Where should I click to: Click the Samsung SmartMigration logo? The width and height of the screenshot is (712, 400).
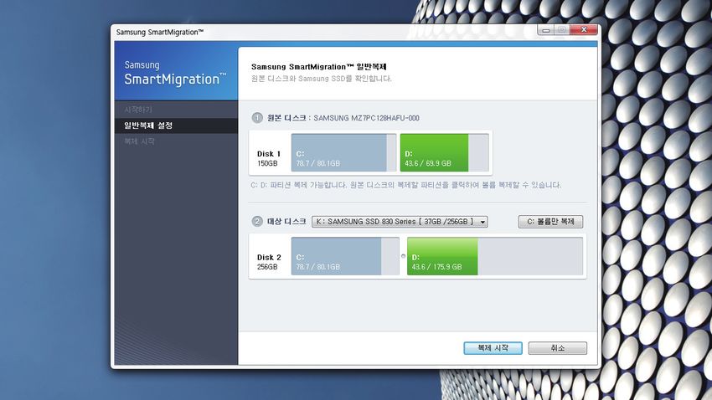(175, 73)
